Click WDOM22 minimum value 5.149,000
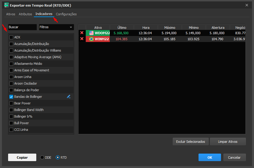The height and width of the screenshot is (168, 254). pos(193,33)
